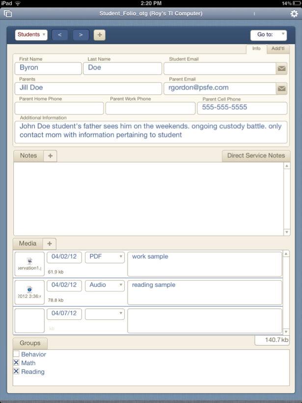Viewport: 302px width, 403px height.
Task: Expand the Go to: dropdown
Action: (269, 35)
